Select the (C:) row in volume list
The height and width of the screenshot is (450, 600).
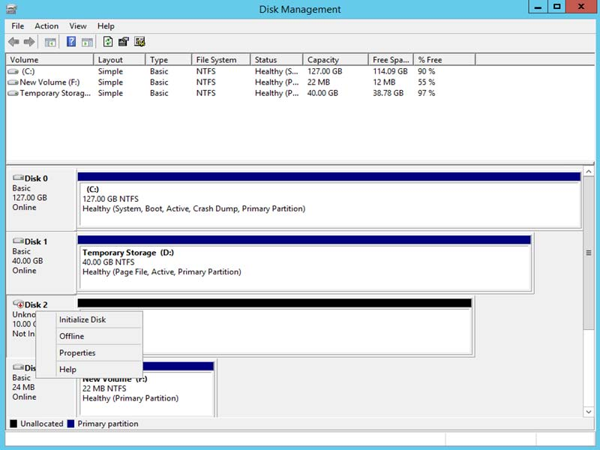pyautogui.click(x=28, y=71)
